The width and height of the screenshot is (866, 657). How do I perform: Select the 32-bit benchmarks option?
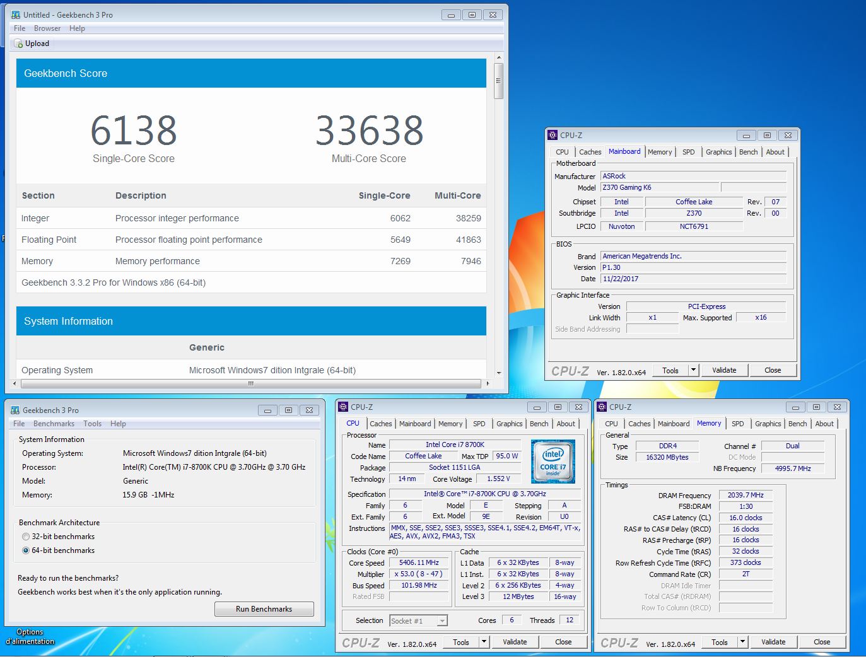click(x=26, y=537)
